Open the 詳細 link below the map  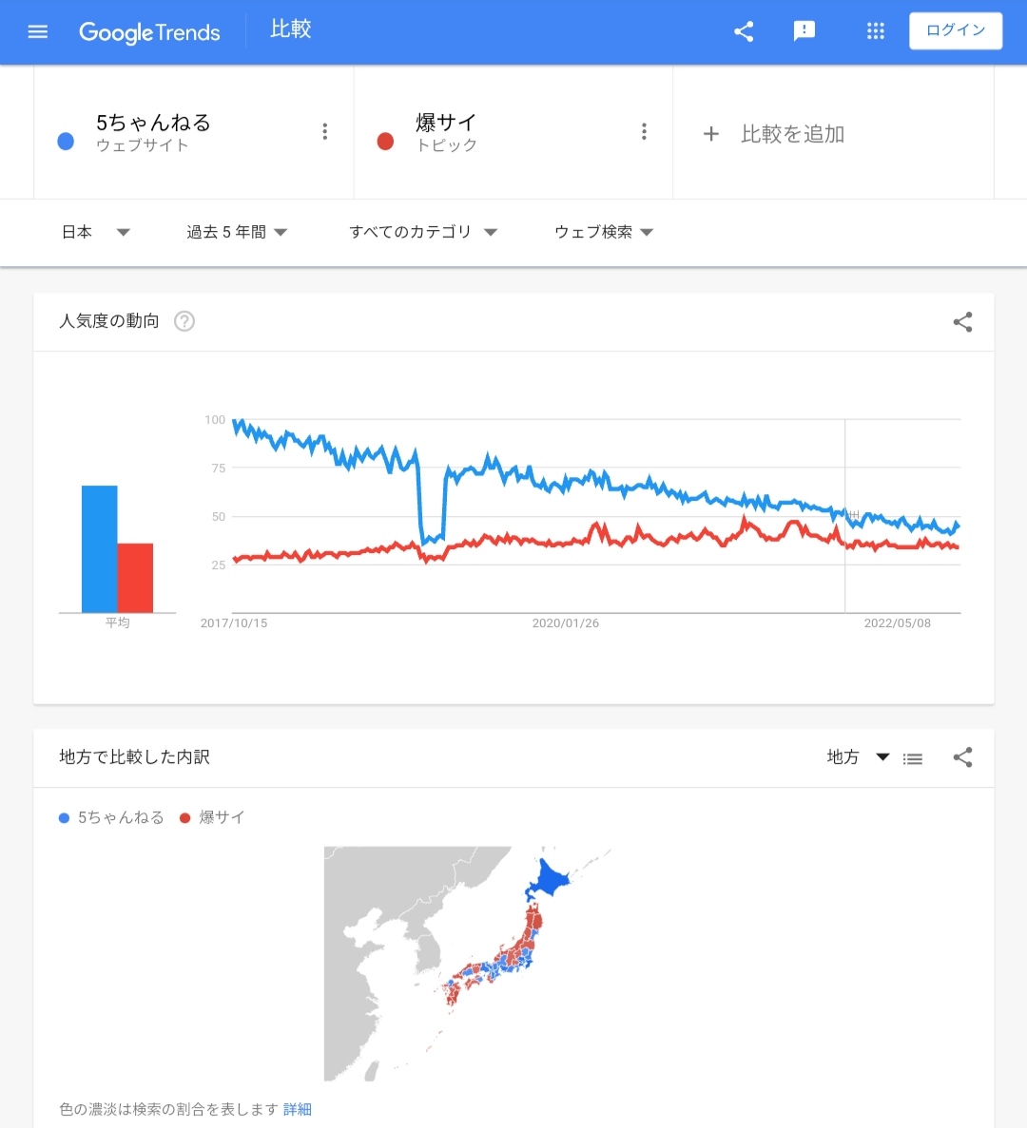point(298,1109)
